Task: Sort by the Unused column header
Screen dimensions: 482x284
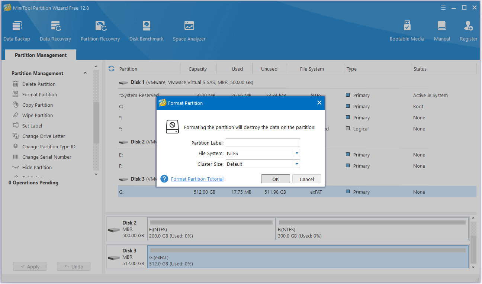Action: 269,69
